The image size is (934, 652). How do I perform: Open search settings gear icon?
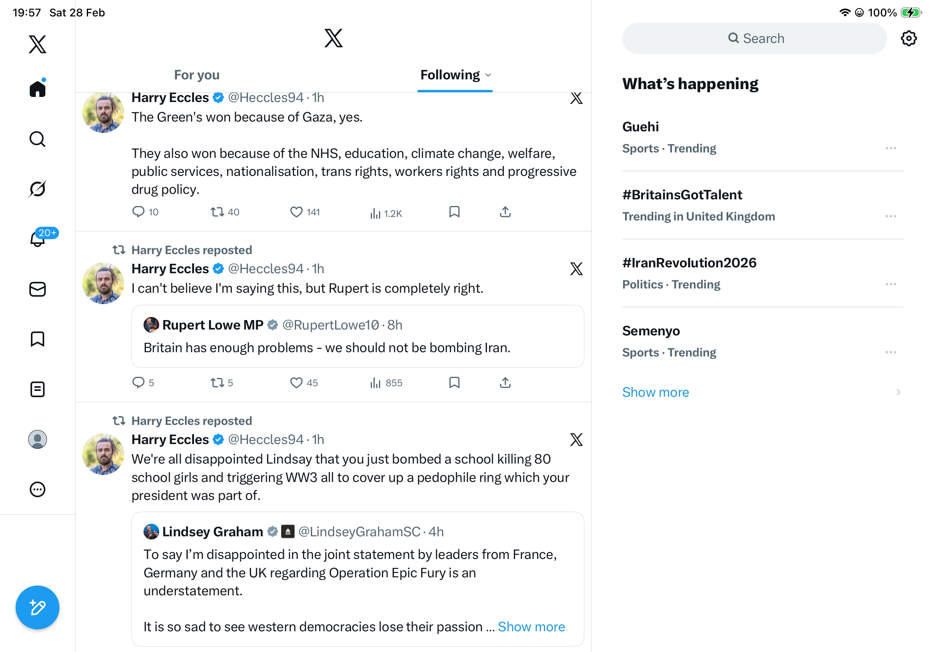(x=908, y=39)
